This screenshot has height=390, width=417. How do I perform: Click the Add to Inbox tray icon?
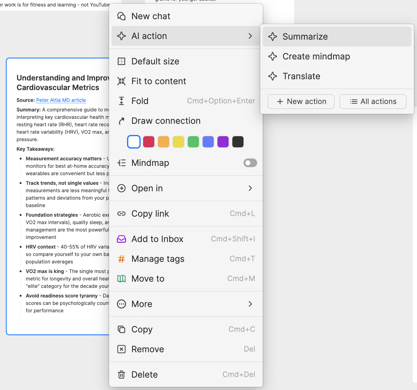121,239
